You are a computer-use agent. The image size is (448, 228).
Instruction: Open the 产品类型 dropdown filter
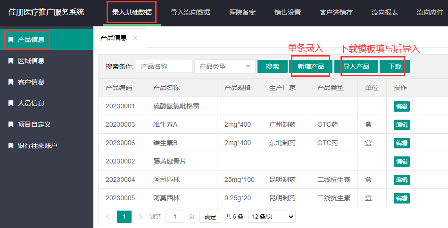(x=224, y=66)
